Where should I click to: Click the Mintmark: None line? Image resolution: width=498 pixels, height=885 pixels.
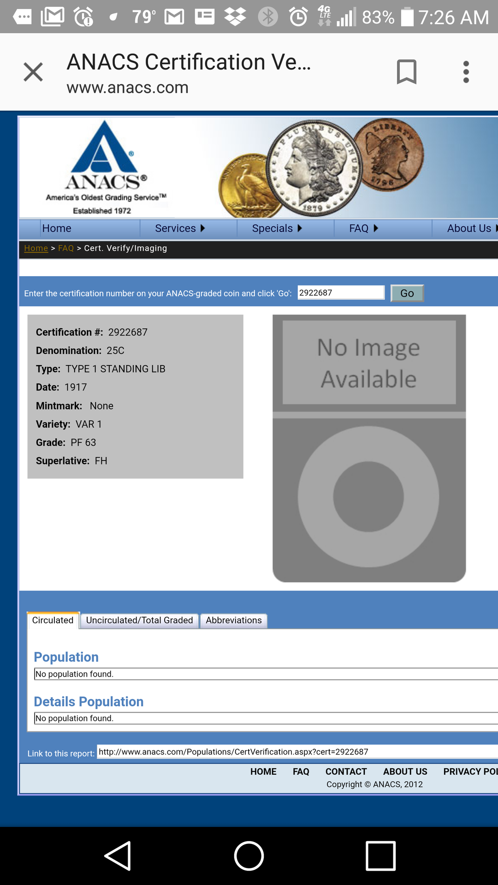click(x=75, y=406)
